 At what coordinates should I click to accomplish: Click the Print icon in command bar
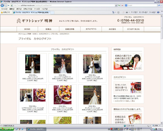tap(127, 12)
